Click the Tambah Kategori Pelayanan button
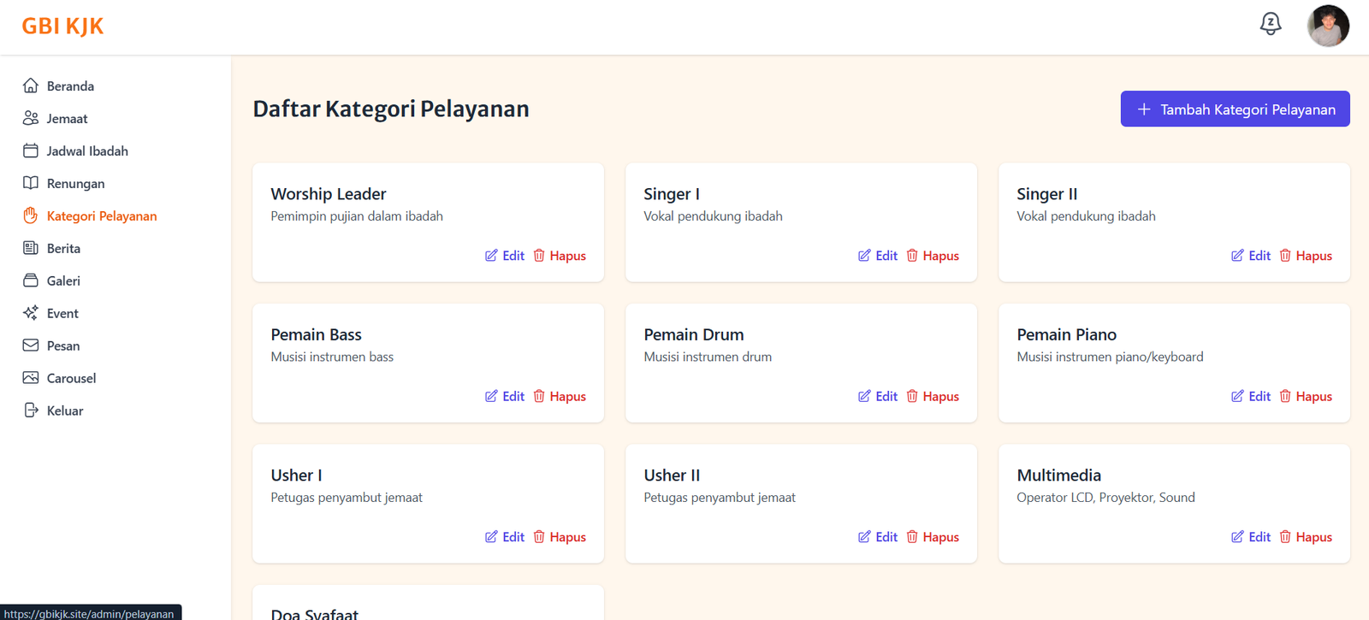This screenshot has width=1369, height=620. (1235, 109)
